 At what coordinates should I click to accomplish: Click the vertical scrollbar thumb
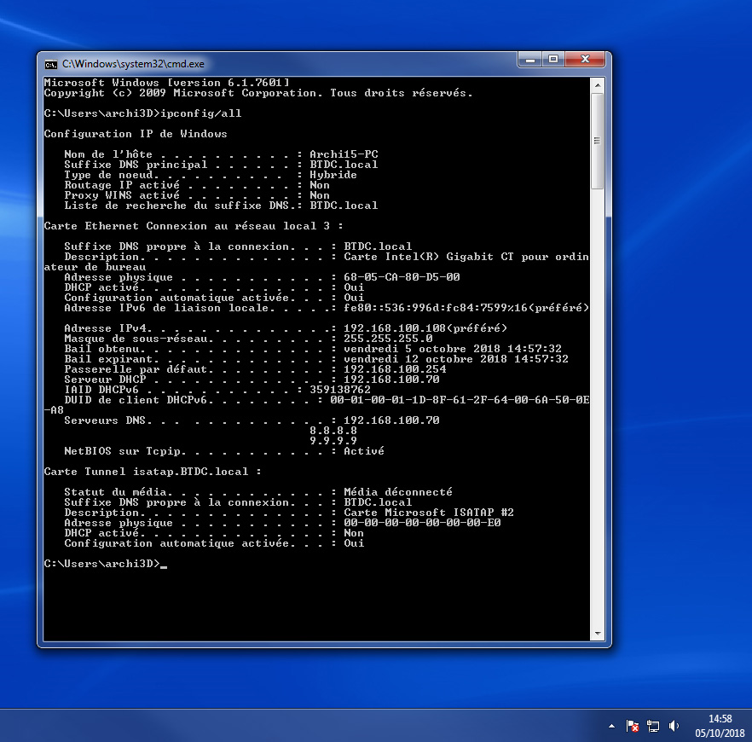click(x=598, y=141)
